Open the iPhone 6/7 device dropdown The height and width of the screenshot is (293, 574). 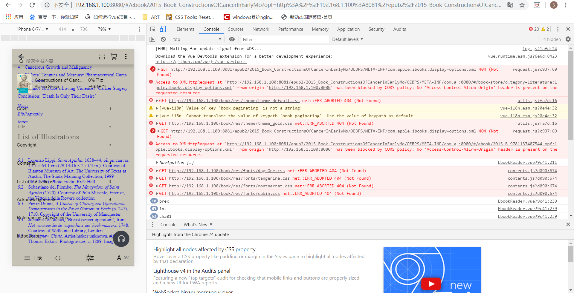tap(33, 29)
